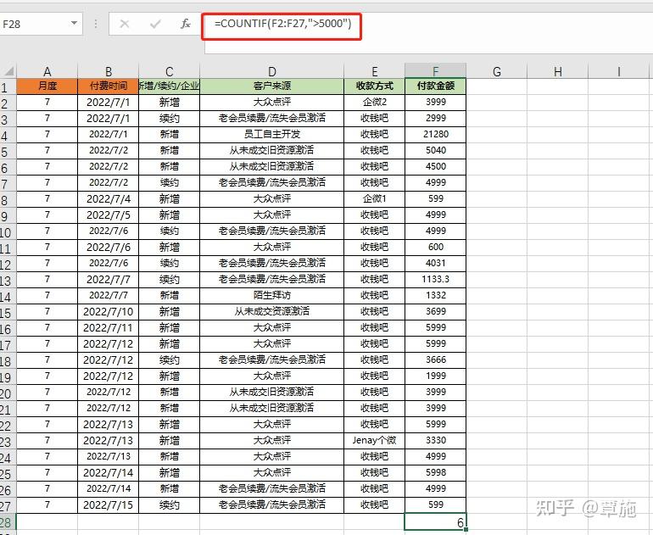Screen dimensions: 653x535
Task: Click the confirm checkmark formula icon
Action: coord(155,24)
